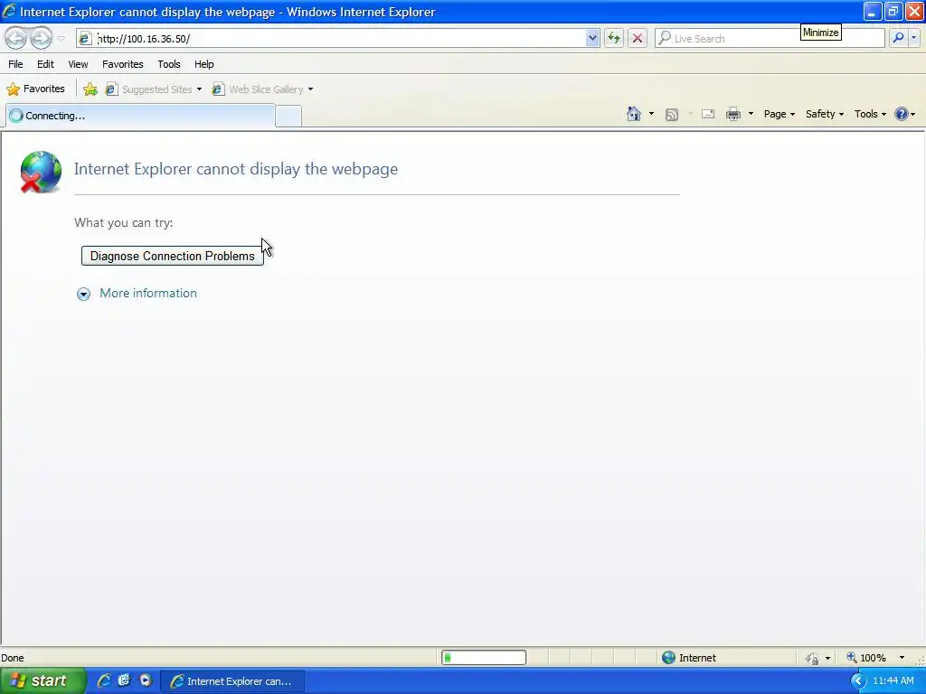Click the Show Desktop Quick Launch icon
This screenshot has height=694, width=926.
pyautogui.click(x=124, y=680)
